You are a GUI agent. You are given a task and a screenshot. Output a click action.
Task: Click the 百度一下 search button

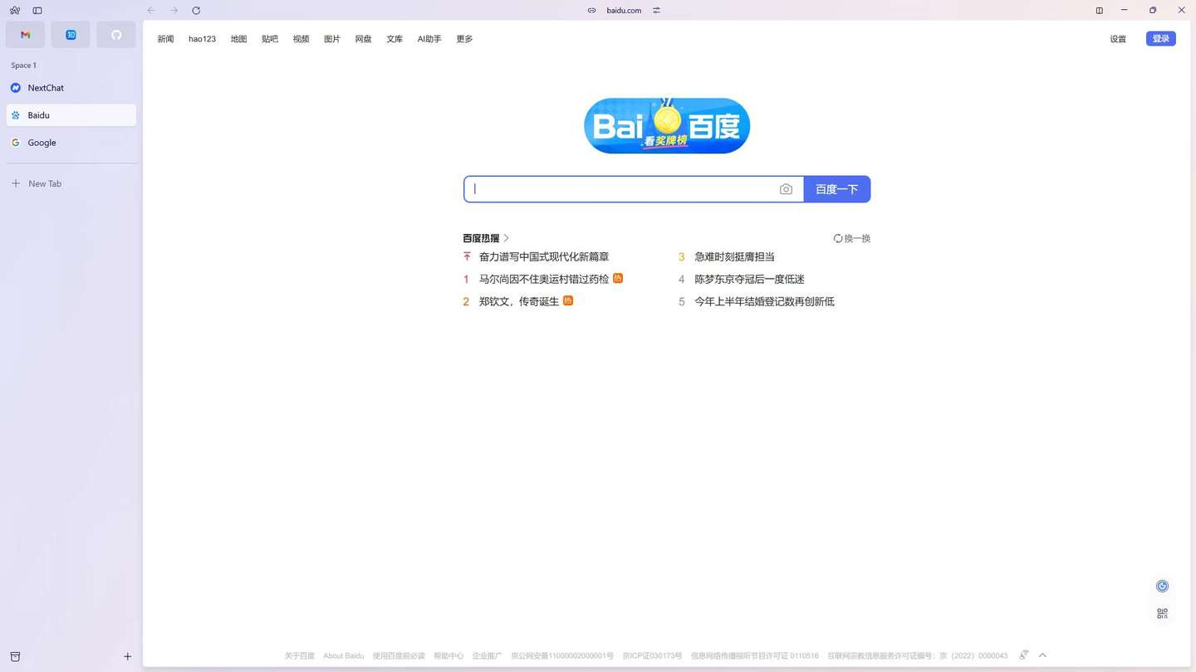pos(837,189)
